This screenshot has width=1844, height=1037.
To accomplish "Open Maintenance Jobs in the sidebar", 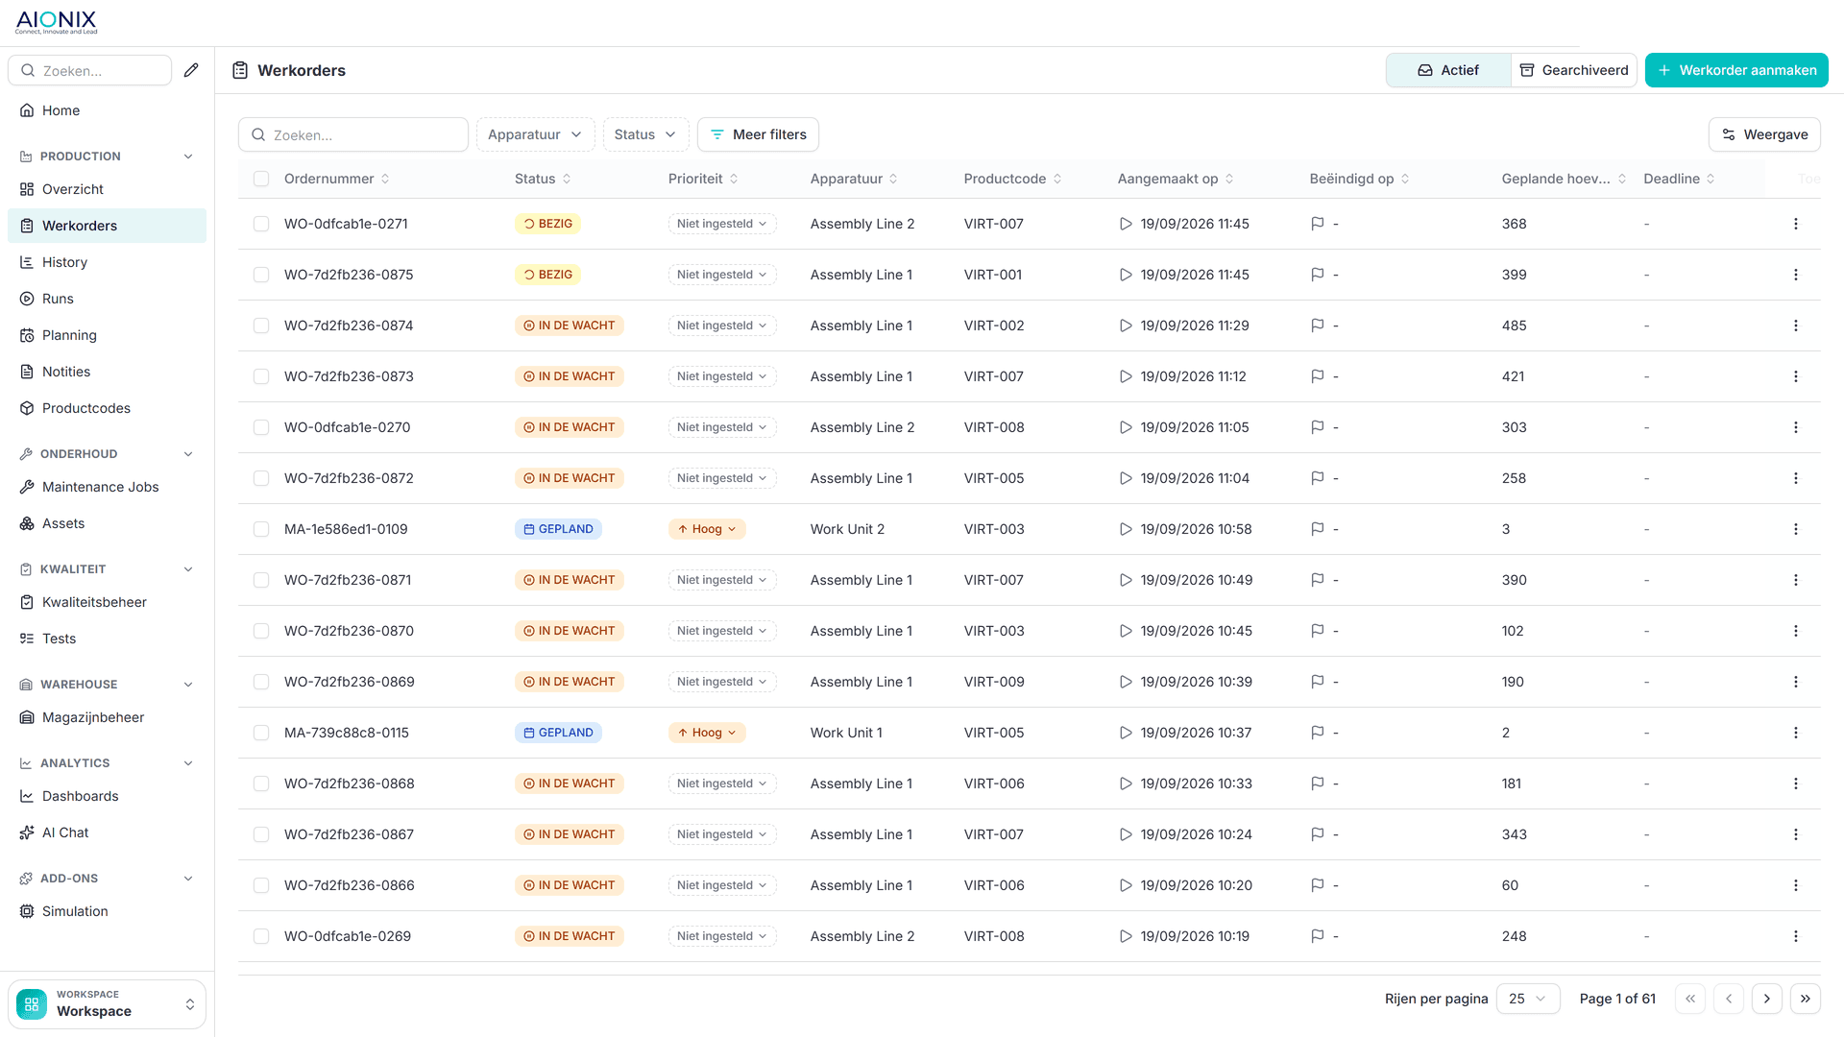I will click(108, 487).
